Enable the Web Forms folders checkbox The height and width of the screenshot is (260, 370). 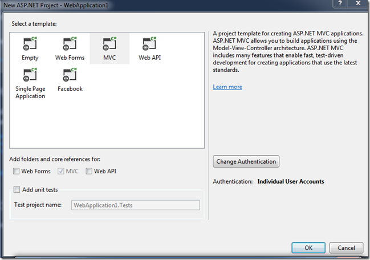pos(16,171)
